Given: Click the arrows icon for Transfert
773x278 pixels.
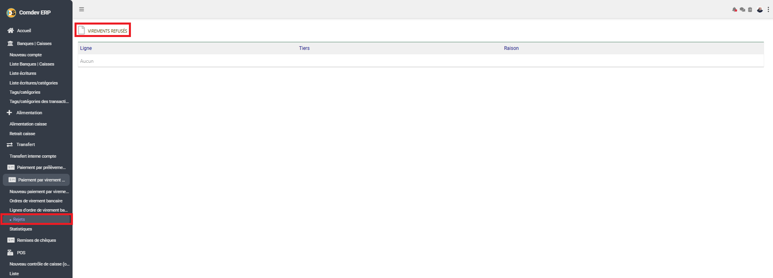Looking at the screenshot, I should click(x=10, y=144).
